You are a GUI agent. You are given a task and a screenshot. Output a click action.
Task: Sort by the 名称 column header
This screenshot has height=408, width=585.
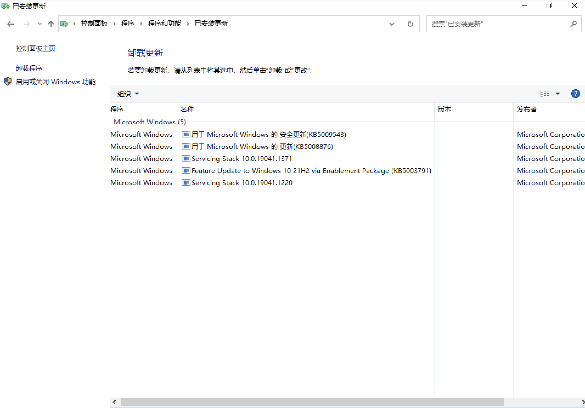tap(187, 110)
